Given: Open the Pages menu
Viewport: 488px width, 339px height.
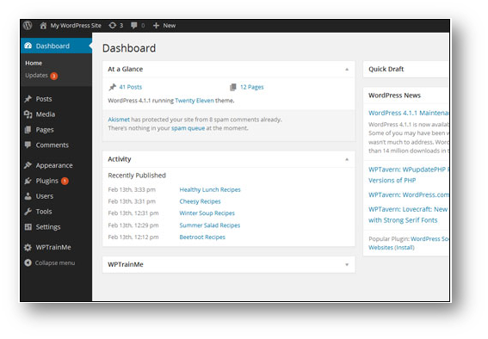Looking at the screenshot, I should pos(45,130).
